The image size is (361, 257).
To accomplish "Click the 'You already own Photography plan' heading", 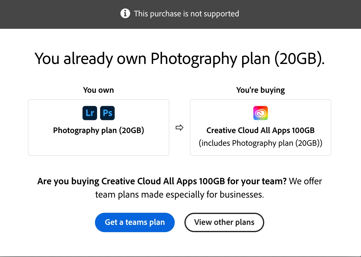I will (180, 58).
